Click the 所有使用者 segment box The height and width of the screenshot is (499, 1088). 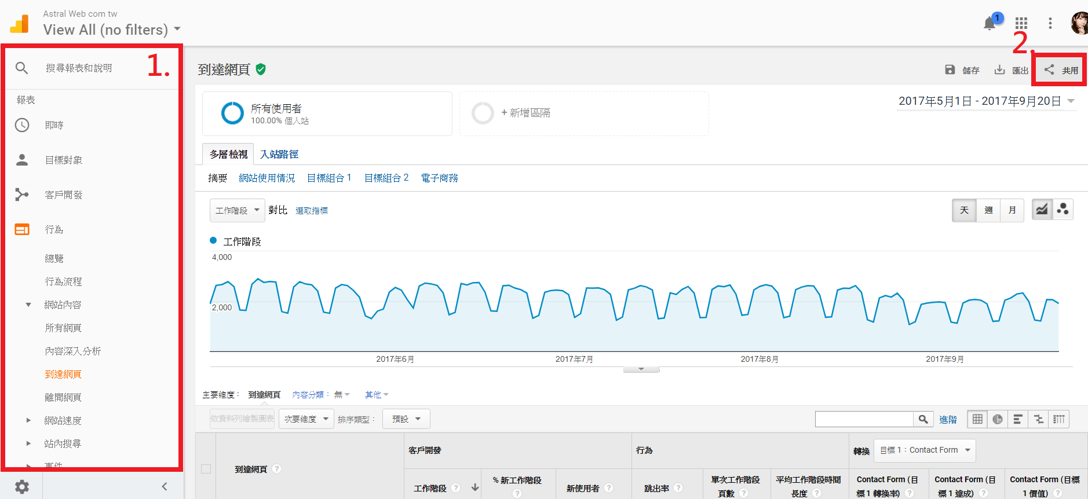(x=327, y=113)
